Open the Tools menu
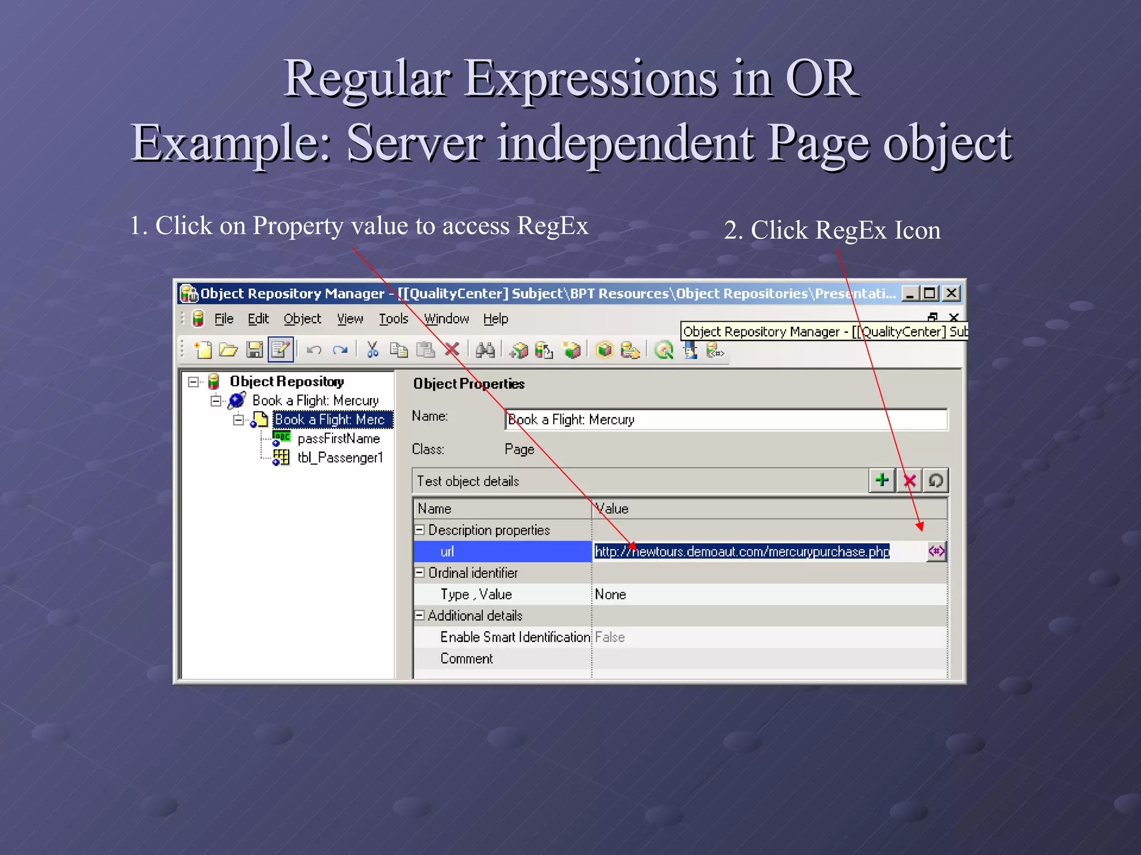This screenshot has width=1141, height=855. 394,319
